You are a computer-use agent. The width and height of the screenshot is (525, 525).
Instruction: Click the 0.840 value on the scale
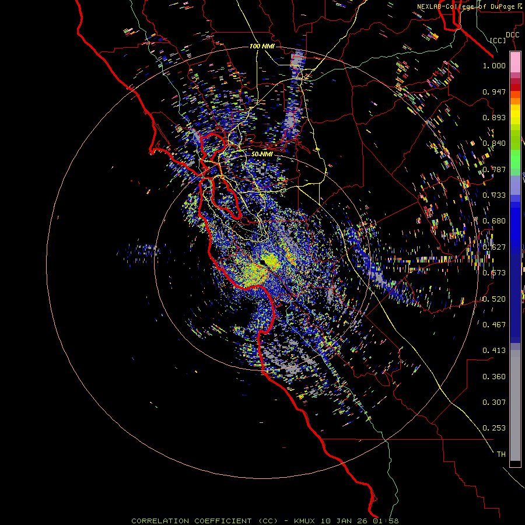pos(494,143)
